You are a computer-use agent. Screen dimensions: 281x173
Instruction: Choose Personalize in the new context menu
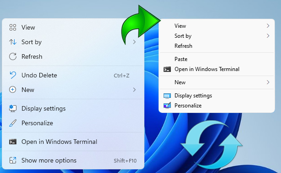pyautogui.click(x=73, y=123)
